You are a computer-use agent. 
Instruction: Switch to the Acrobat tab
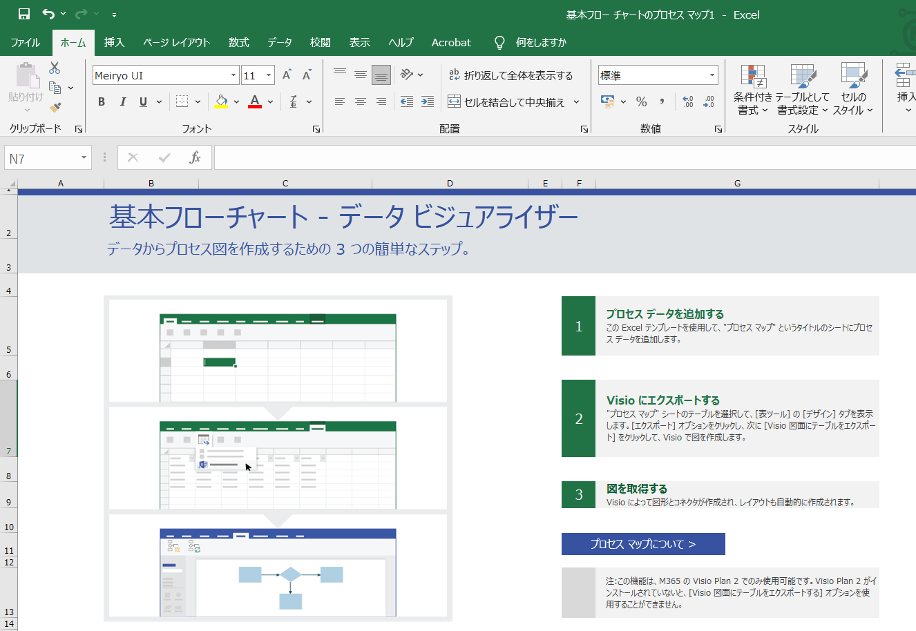click(x=451, y=43)
